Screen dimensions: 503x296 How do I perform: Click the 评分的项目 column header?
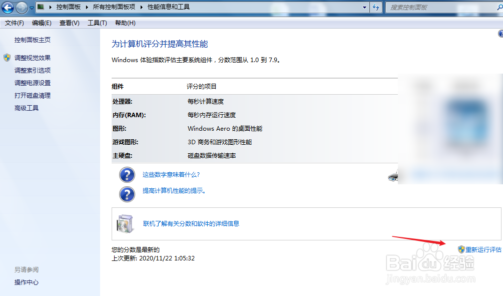[202, 86]
